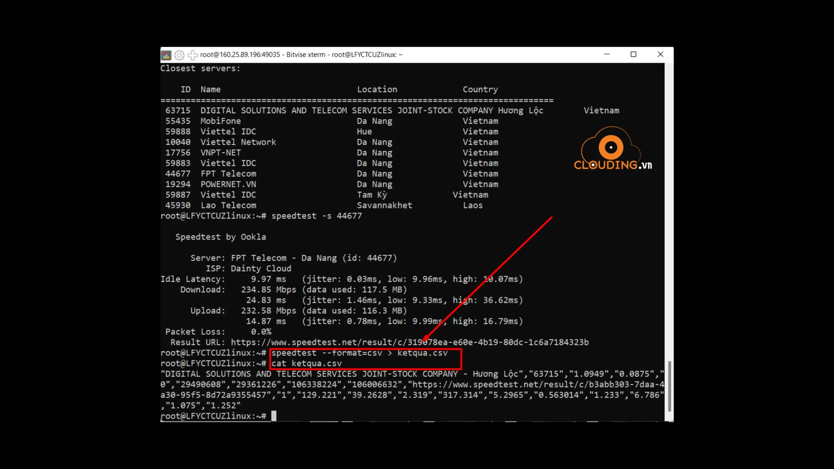
Task: Click upload latency value '14.87 ms'
Action: (266, 321)
